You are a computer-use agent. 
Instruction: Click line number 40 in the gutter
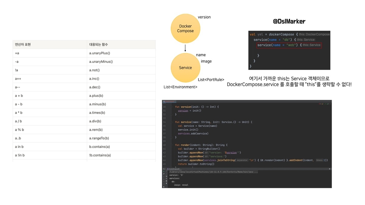[164, 145]
